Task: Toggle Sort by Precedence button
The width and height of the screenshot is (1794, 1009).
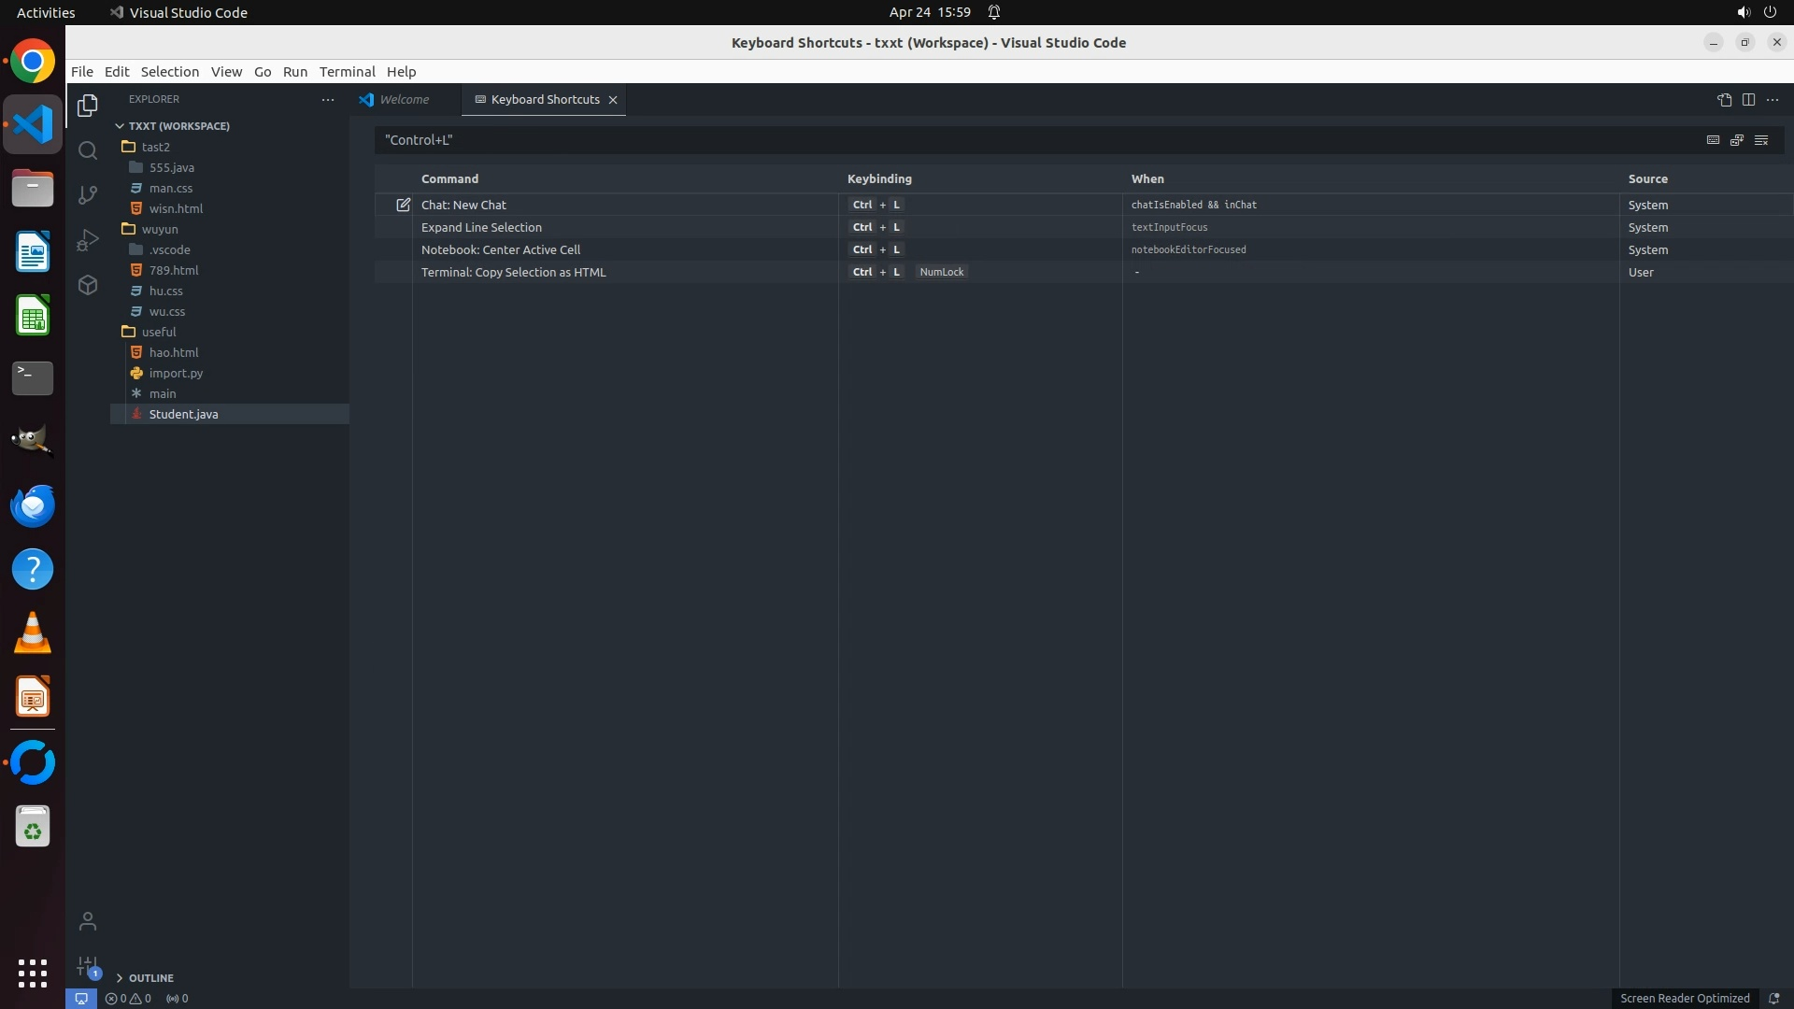Action: (1737, 140)
